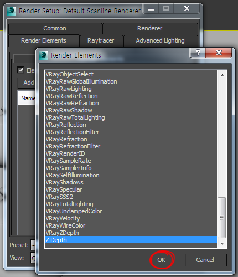The image size is (238, 277).
Task: Select VRaySpecular element
Action: 131,189
